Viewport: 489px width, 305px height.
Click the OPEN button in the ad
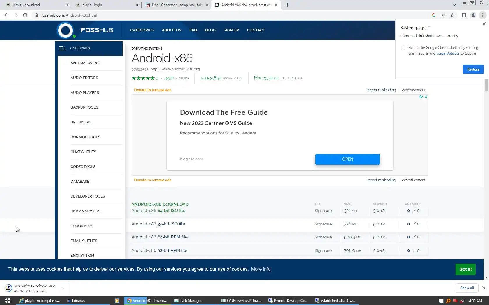[x=347, y=159]
